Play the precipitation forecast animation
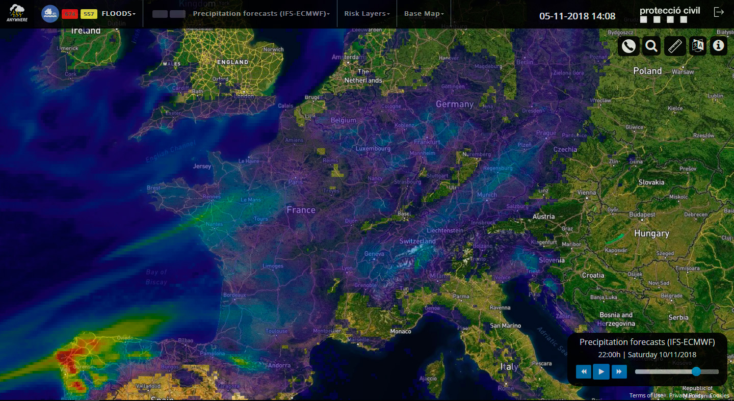 pos(601,372)
